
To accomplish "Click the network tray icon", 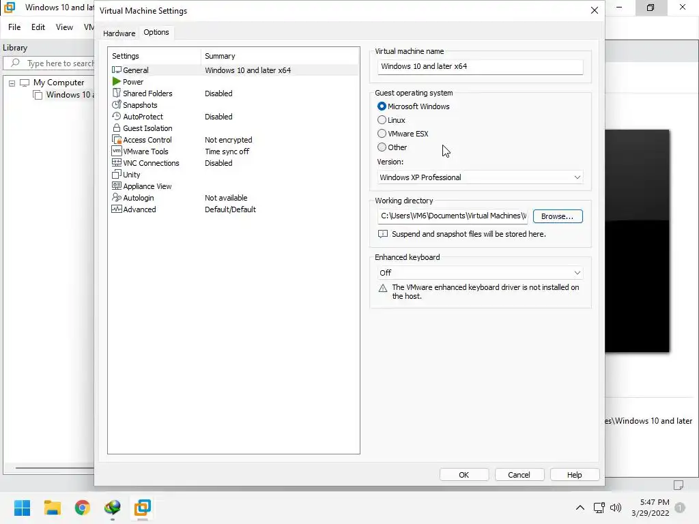I will tap(599, 508).
